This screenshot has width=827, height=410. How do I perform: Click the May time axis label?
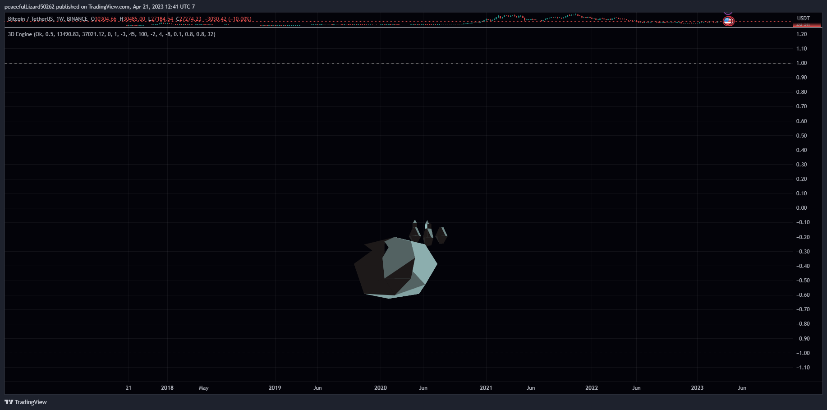pos(204,388)
